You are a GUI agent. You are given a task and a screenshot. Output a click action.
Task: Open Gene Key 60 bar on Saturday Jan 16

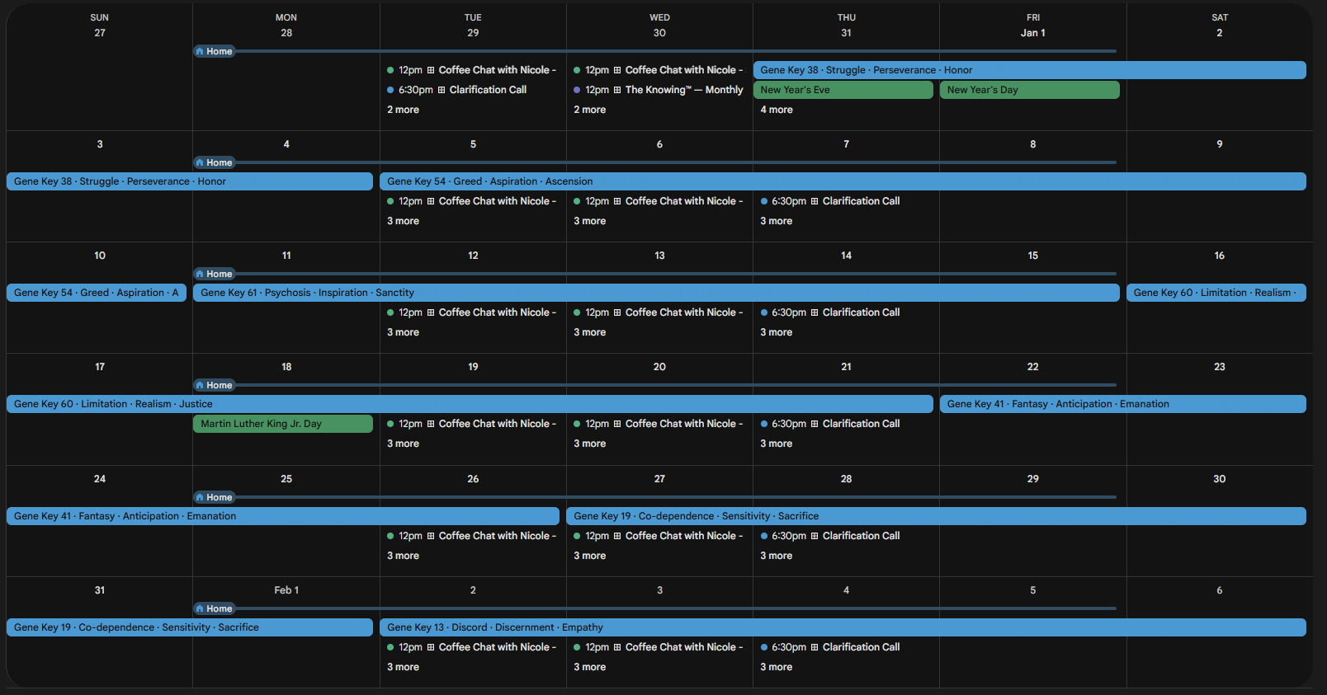pos(1216,293)
